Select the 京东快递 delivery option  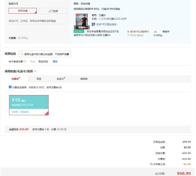[x=23, y=11]
